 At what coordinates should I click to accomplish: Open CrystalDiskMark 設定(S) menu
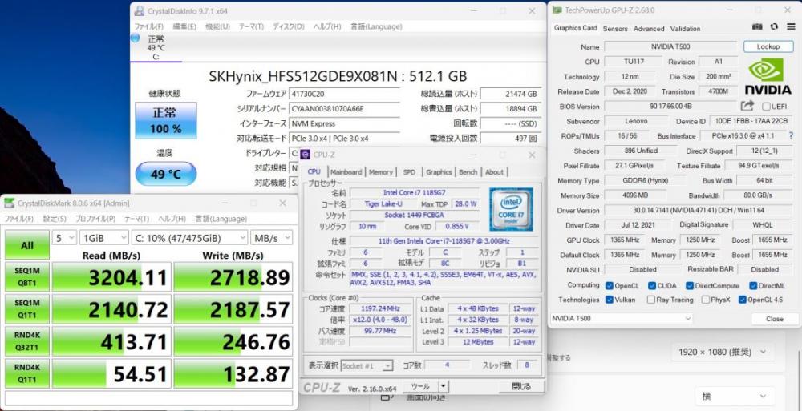point(55,218)
